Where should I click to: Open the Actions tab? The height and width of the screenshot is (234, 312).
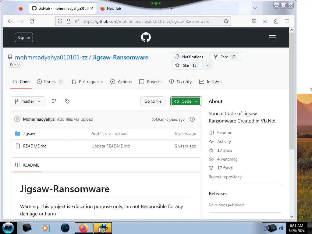[121, 82]
